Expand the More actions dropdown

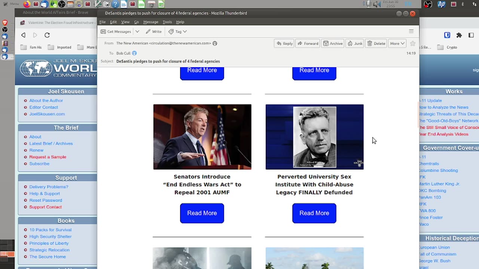[397, 43]
